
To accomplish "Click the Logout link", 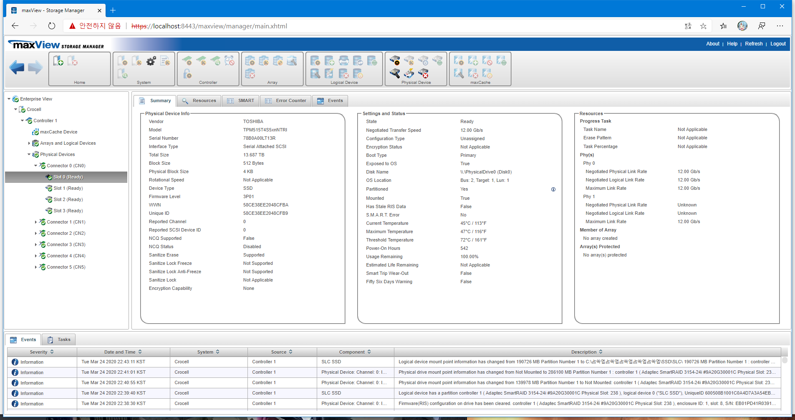I will pos(778,44).
